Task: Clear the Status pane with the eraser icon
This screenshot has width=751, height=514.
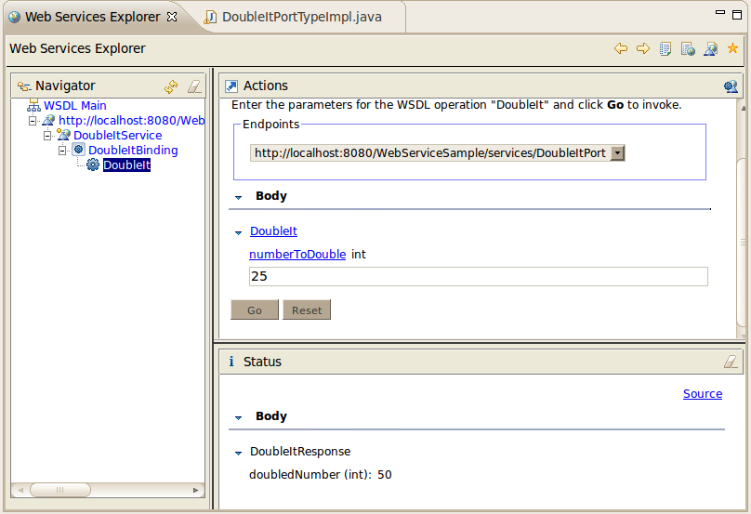Action: click(730, 362)
